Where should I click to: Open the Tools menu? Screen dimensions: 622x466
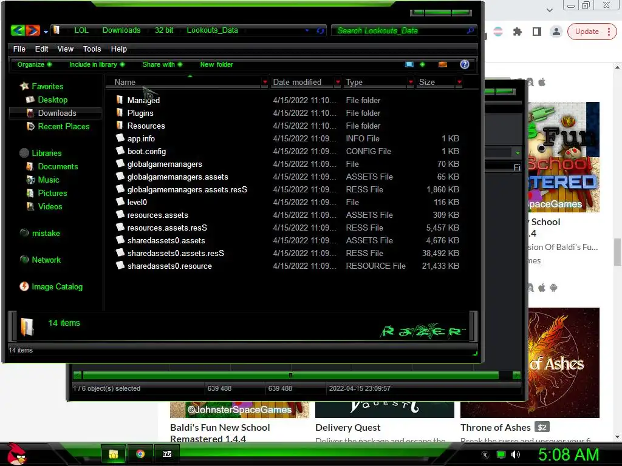coord(92,49)
